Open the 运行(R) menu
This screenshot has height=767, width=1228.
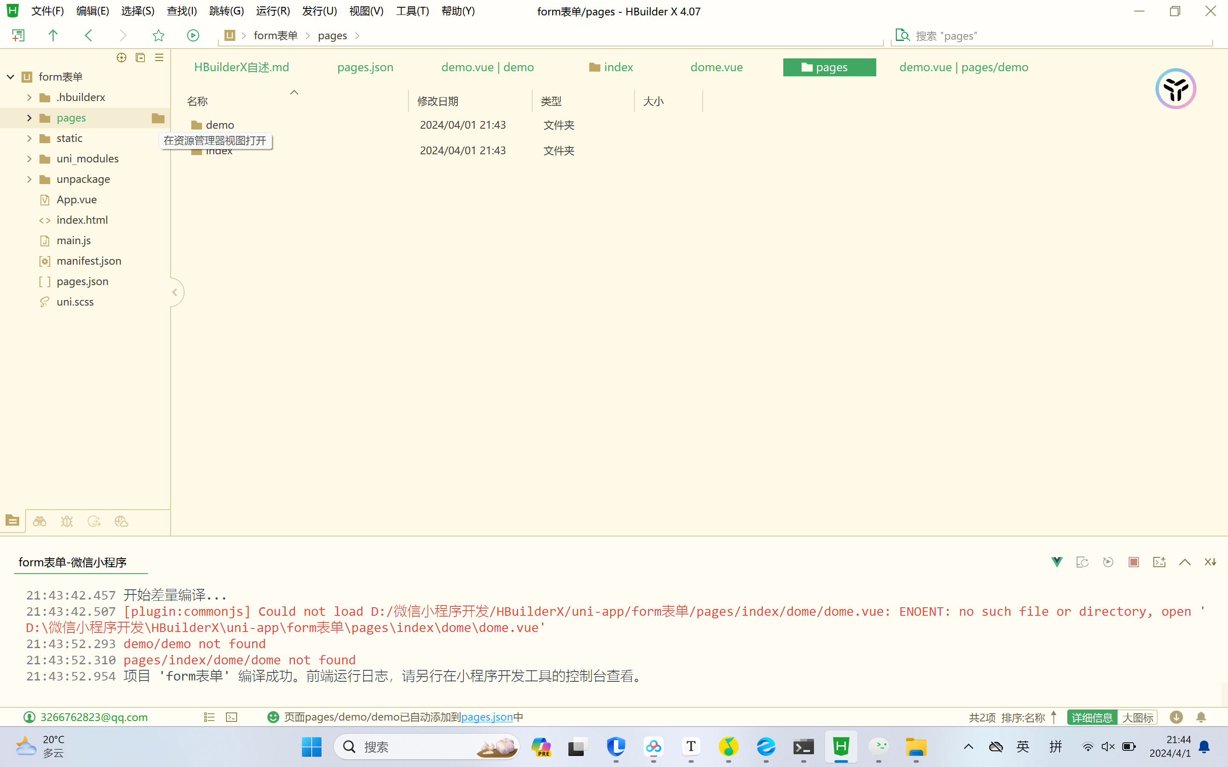(x=273, y=11)
